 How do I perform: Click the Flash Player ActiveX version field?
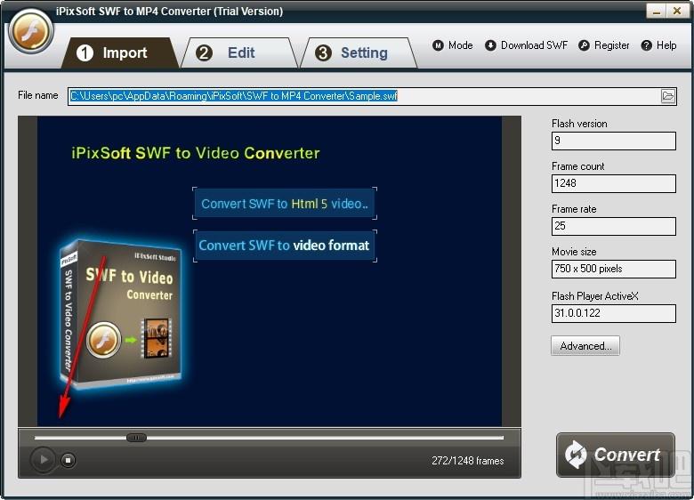[x=613, y=313]
